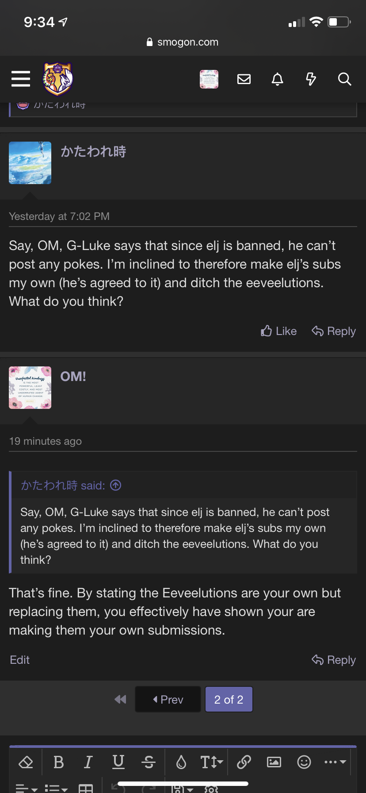Screen dimensions: 366x793
Task: Toggle underline formatting in editor
Action: (x=118, y=762)
